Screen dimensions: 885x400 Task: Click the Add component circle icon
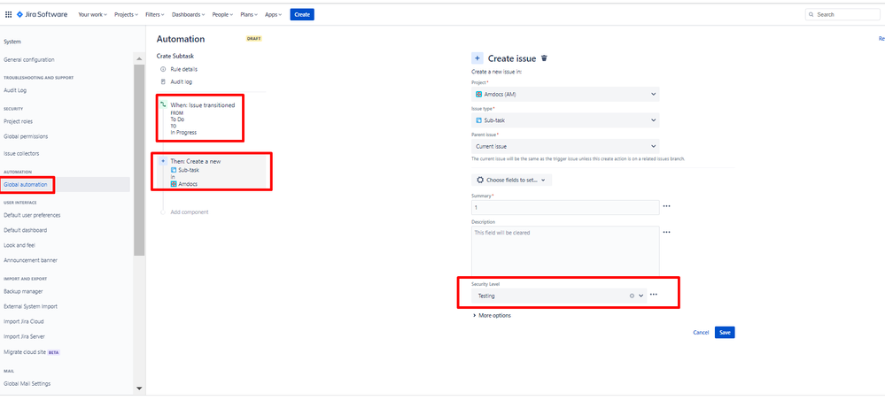pos(163,212)
